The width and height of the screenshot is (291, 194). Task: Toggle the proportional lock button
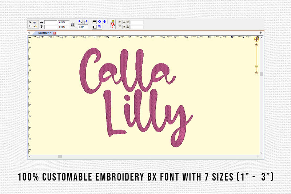[73, 24]
